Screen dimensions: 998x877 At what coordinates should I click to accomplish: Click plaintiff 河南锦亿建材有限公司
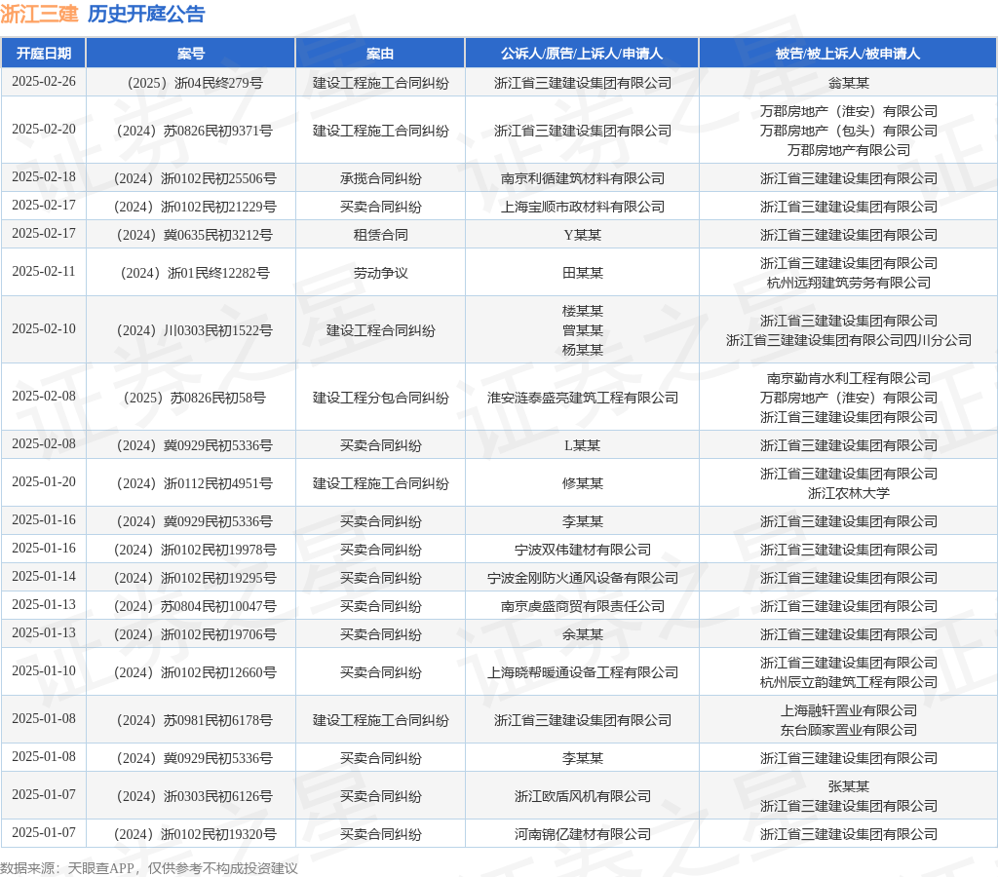click(x=583, y=834)
